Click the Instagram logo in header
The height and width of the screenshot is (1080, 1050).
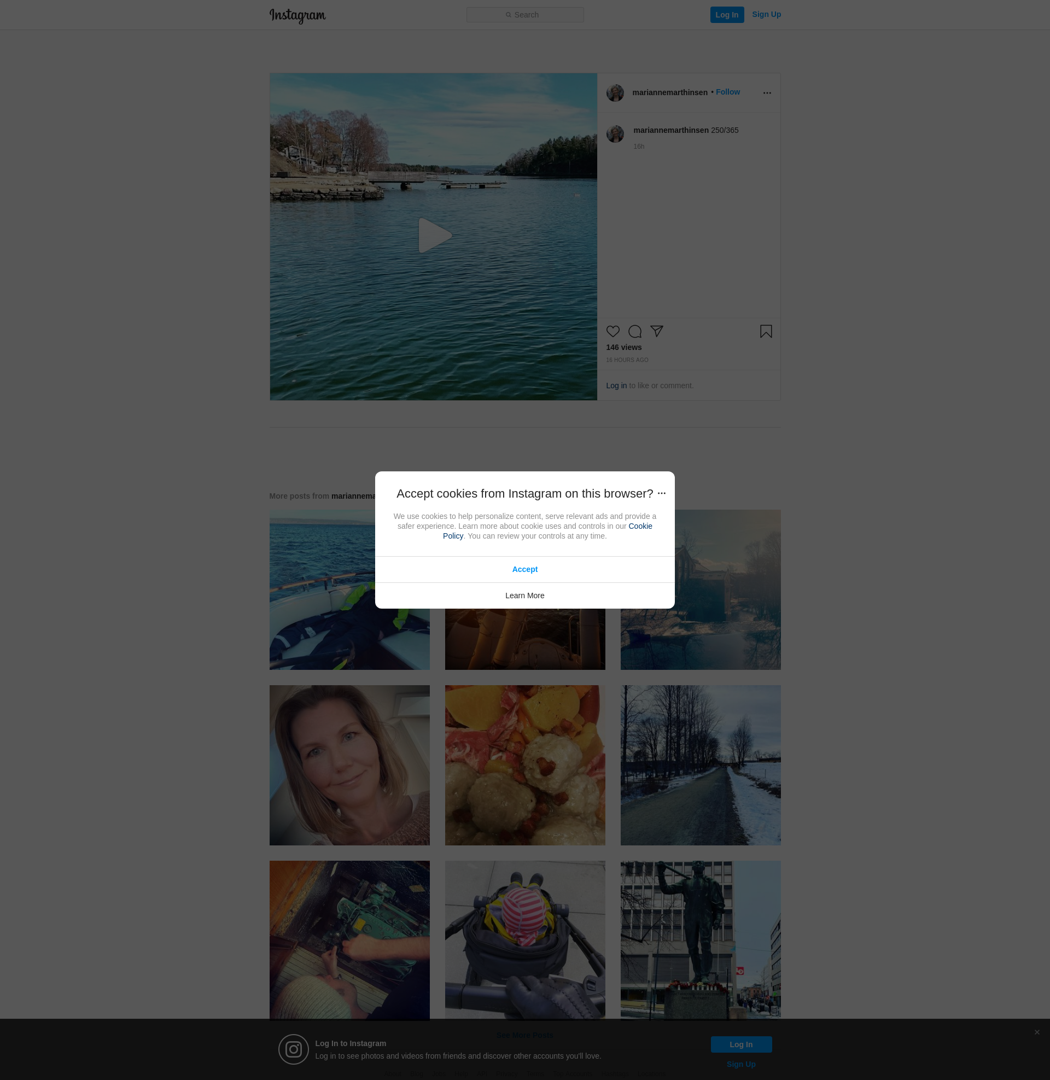(x=297, y=15)
